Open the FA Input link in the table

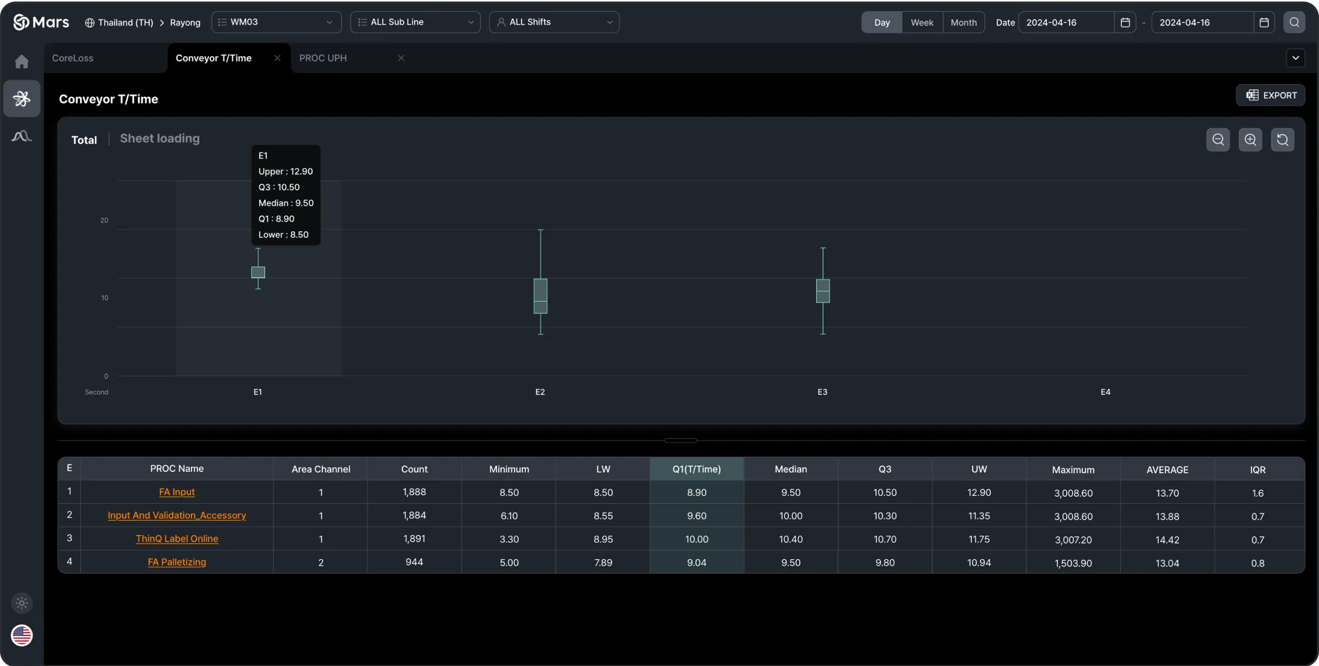(x=177, y=492)
